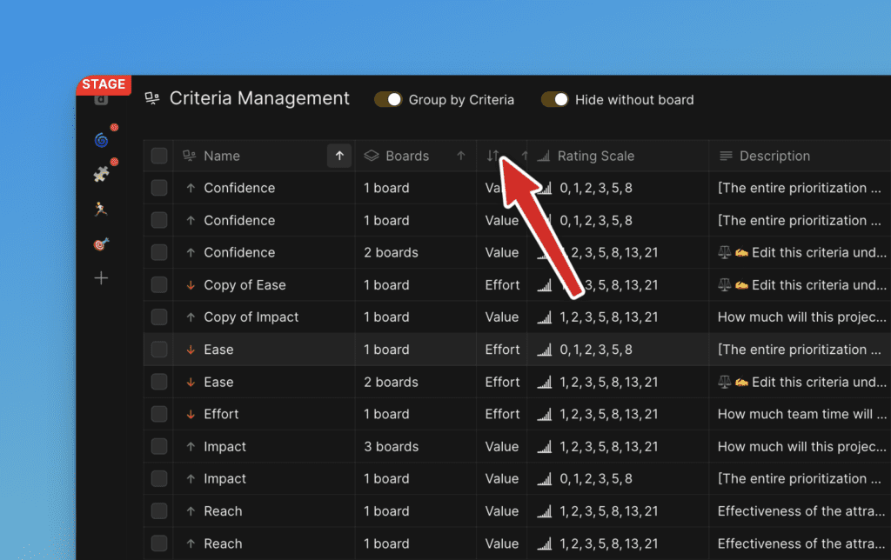Click the sort arrow in Boards column

[x=461, y=157]
